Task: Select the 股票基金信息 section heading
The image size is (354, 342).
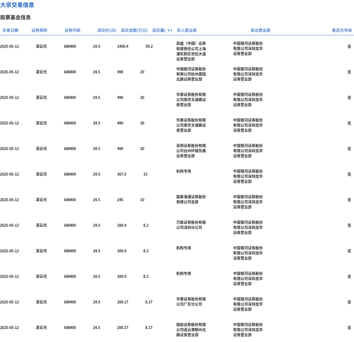Action: click(15, 17)
